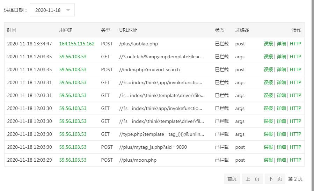Select URL //index.php?m = vod-search
The width and height of the screenshot is (314, 191).
click(149, 69)
